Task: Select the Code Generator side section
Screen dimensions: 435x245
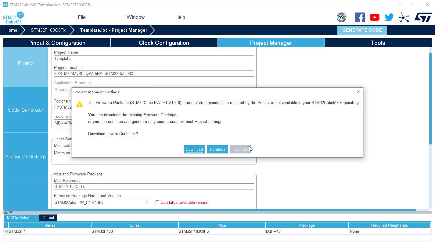Action: (x=26, y=110)
